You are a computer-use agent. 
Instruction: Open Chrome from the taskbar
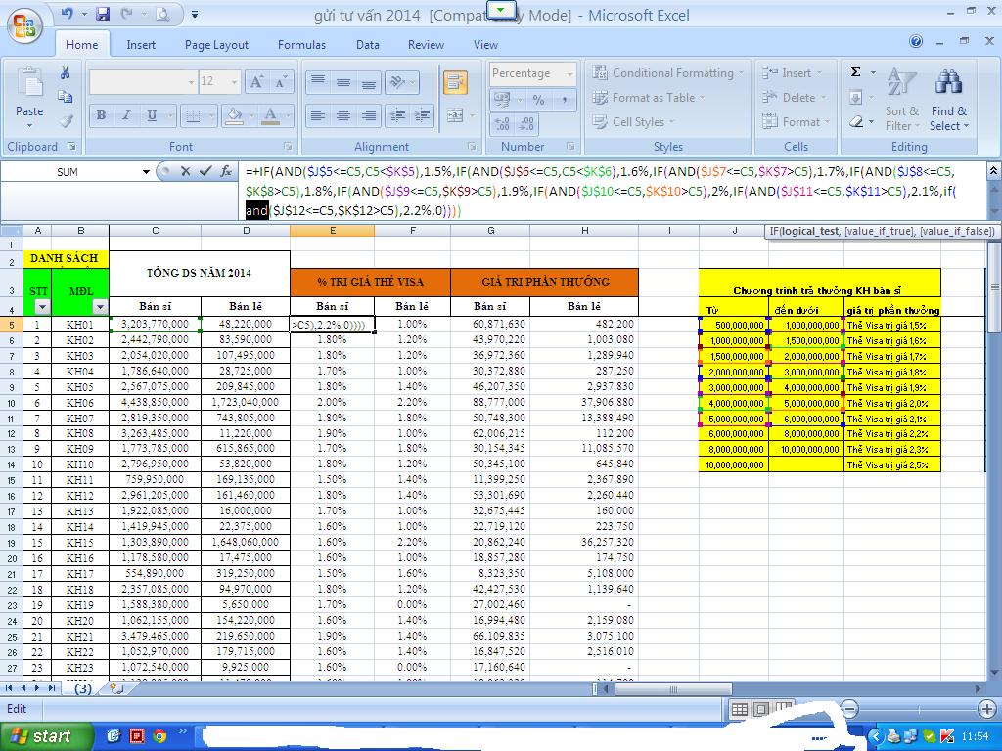[159, 736]
